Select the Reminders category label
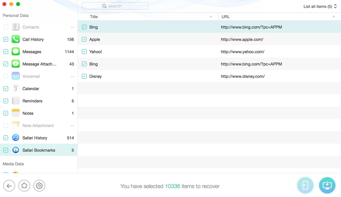This screenshot has height=197, width=341. [32, 101]
